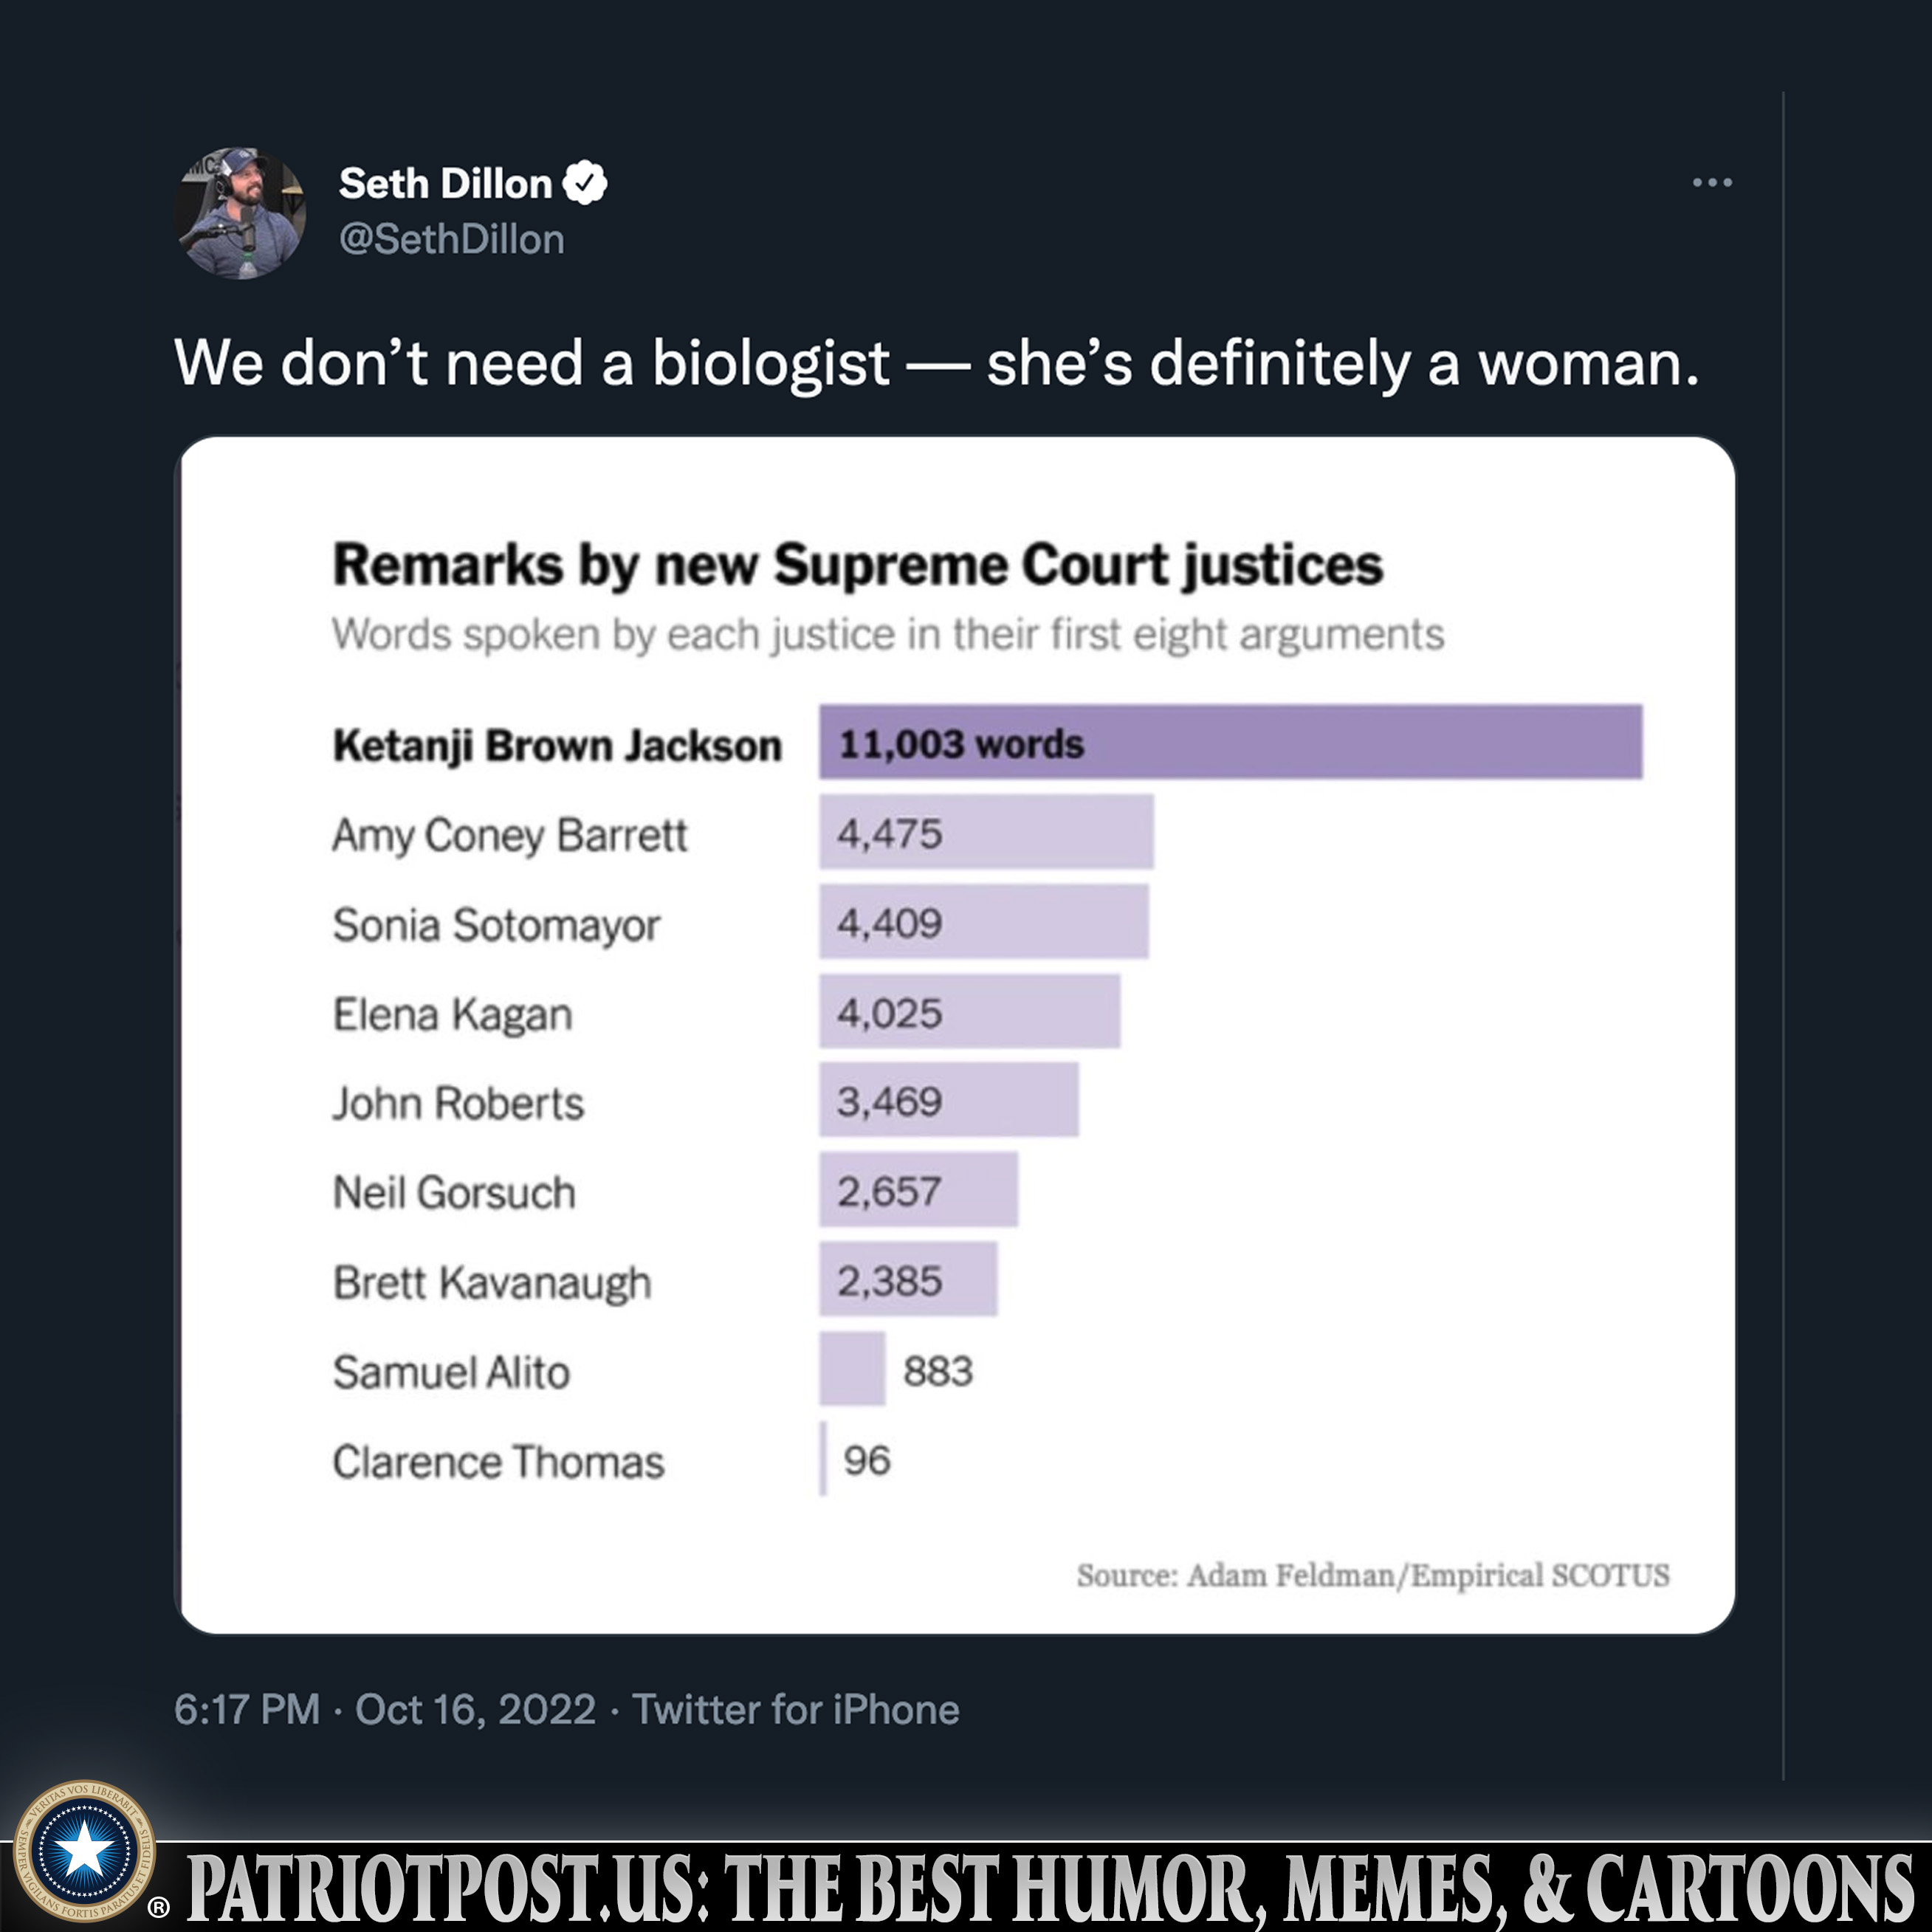
Task: Click the Twitter for iPhone source label
Action: pyautogui.click(x=796, y=1710)
